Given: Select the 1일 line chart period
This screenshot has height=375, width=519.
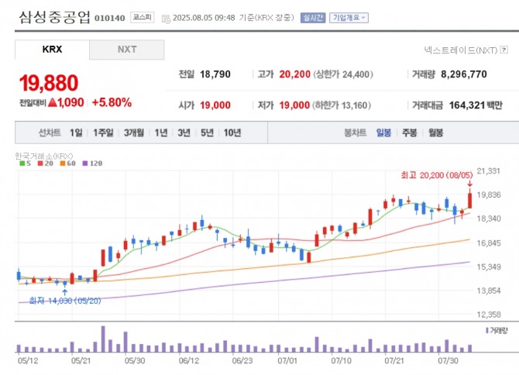Looking at the screenshot, I should pyautogui.click(x=76, y=132).
